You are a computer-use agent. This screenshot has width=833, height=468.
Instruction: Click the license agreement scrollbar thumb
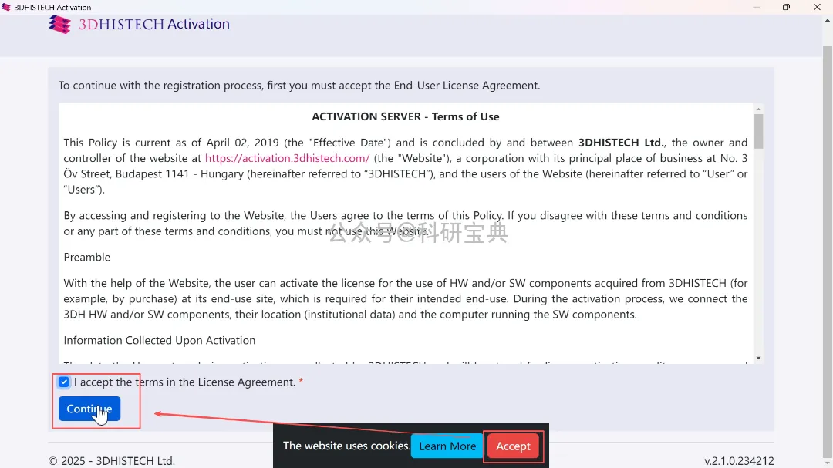759,131
